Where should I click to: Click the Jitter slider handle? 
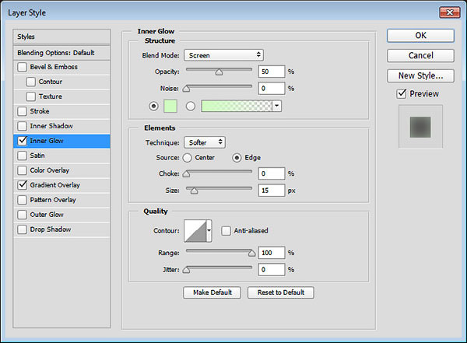187,270
